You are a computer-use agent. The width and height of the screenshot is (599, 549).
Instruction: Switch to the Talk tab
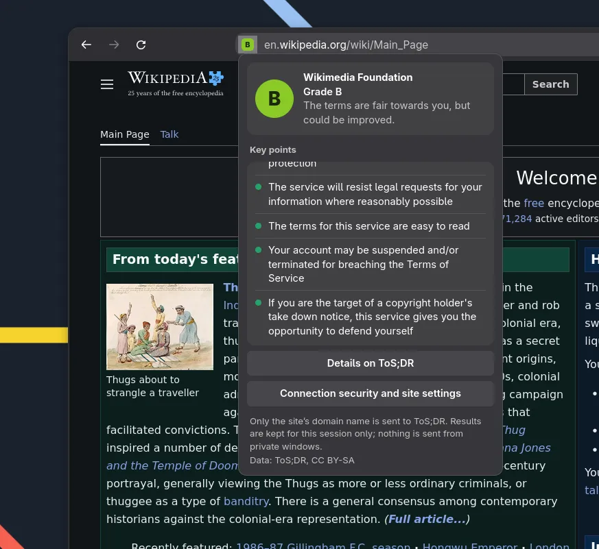pyautogui.click(x=169, y=134)
